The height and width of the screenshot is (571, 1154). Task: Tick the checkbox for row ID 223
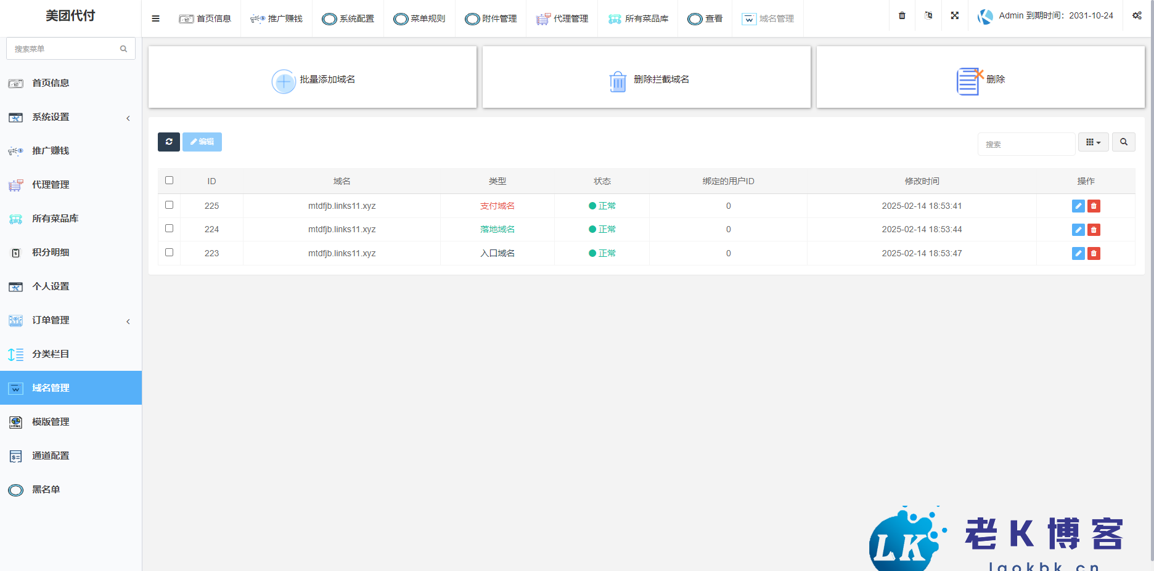click(x=169, y=253)
